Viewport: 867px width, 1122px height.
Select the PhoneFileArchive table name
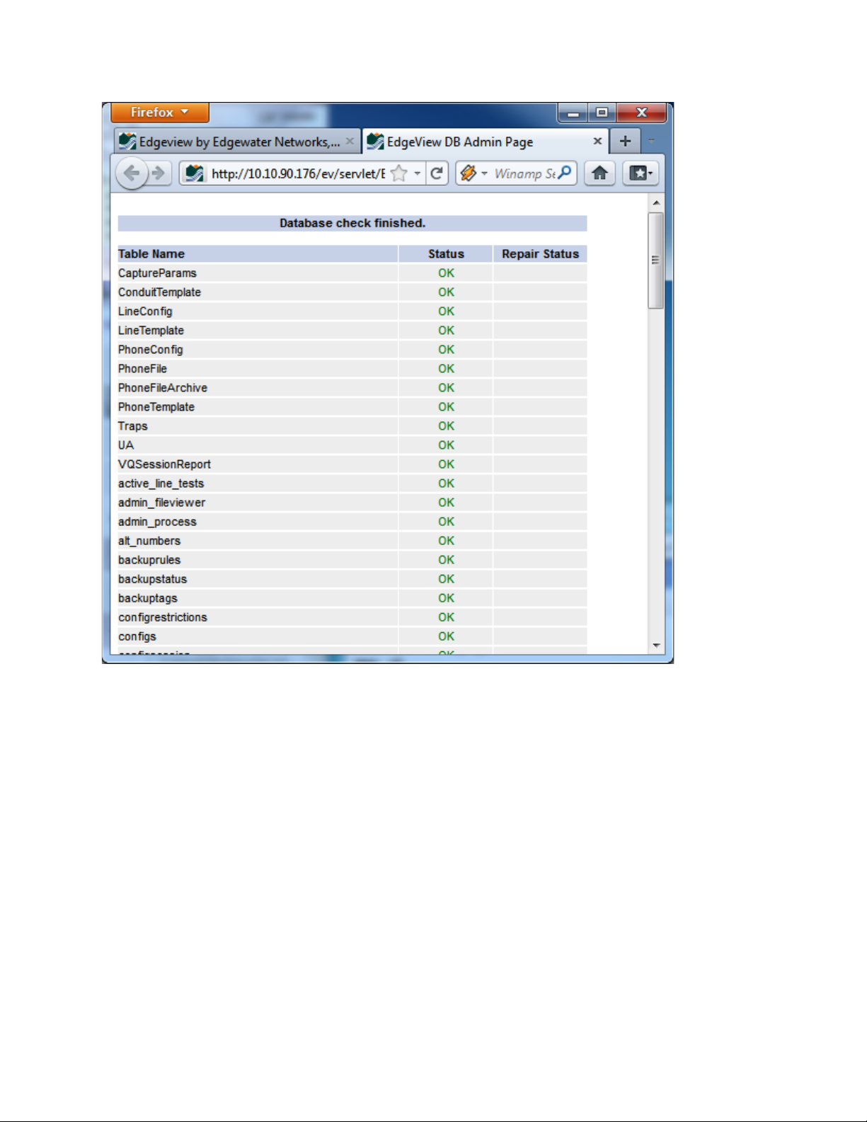pyautogui.click(x=163, y=388)
